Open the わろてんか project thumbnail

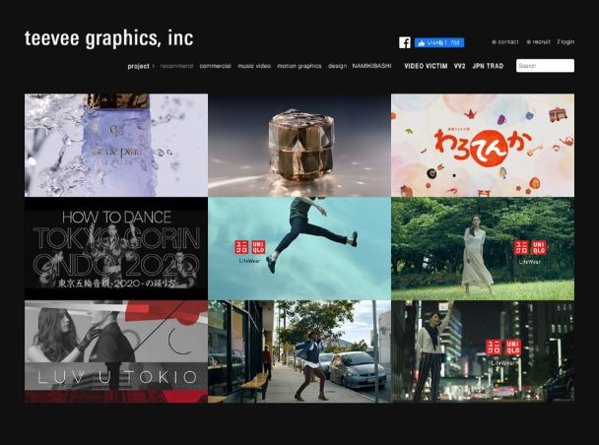[x=483, y=145]
